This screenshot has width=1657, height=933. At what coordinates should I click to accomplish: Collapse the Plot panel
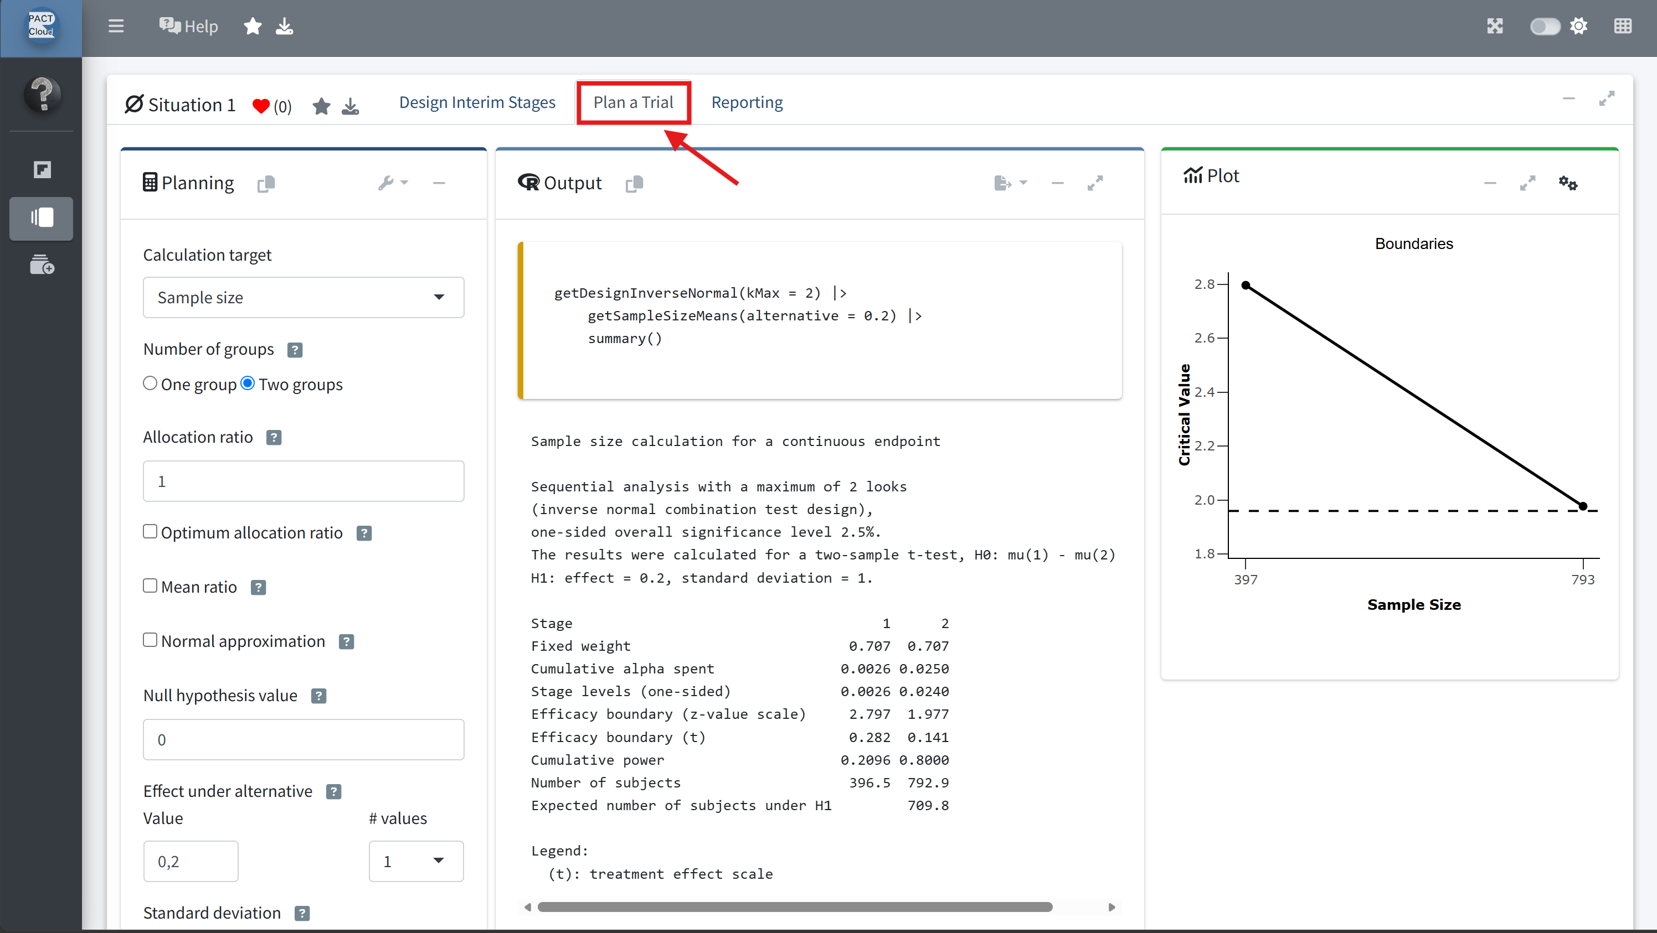coord(1490,183)
